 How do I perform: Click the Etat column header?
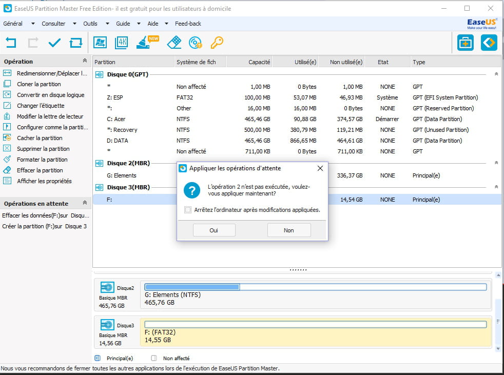(387, 62)
